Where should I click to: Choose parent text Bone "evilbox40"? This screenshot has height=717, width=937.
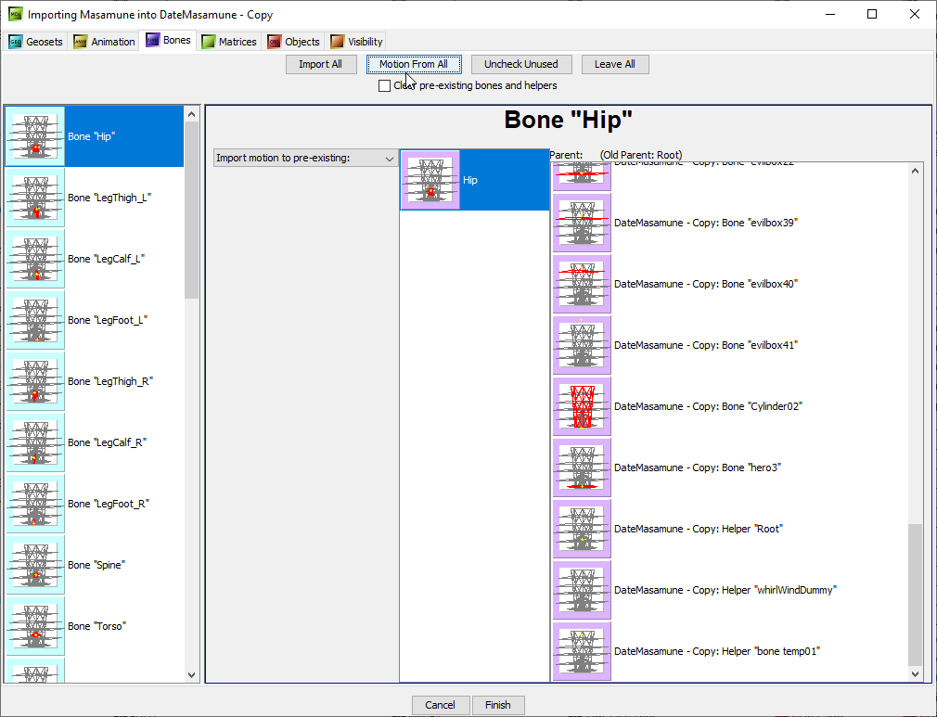tap(706, 284)
